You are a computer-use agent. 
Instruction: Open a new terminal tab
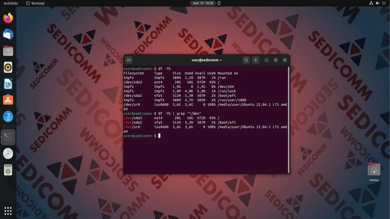click(x=129, y=60)
